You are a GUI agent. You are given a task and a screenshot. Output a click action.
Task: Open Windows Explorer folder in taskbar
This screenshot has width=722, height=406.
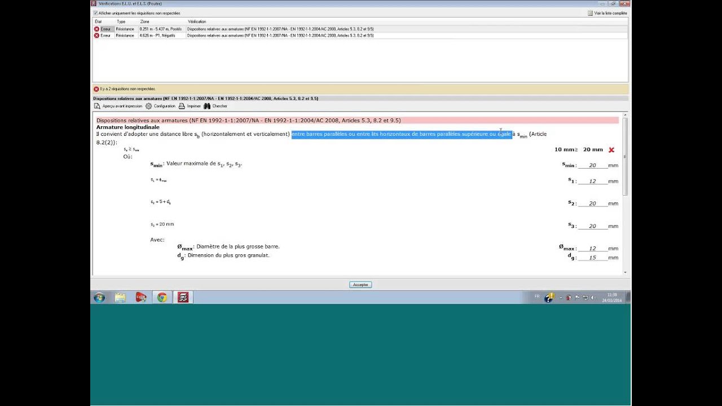coord(120,297)
